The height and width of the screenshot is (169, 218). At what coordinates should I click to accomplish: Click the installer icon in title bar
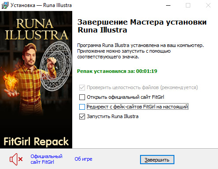click(x=5, y=5)
